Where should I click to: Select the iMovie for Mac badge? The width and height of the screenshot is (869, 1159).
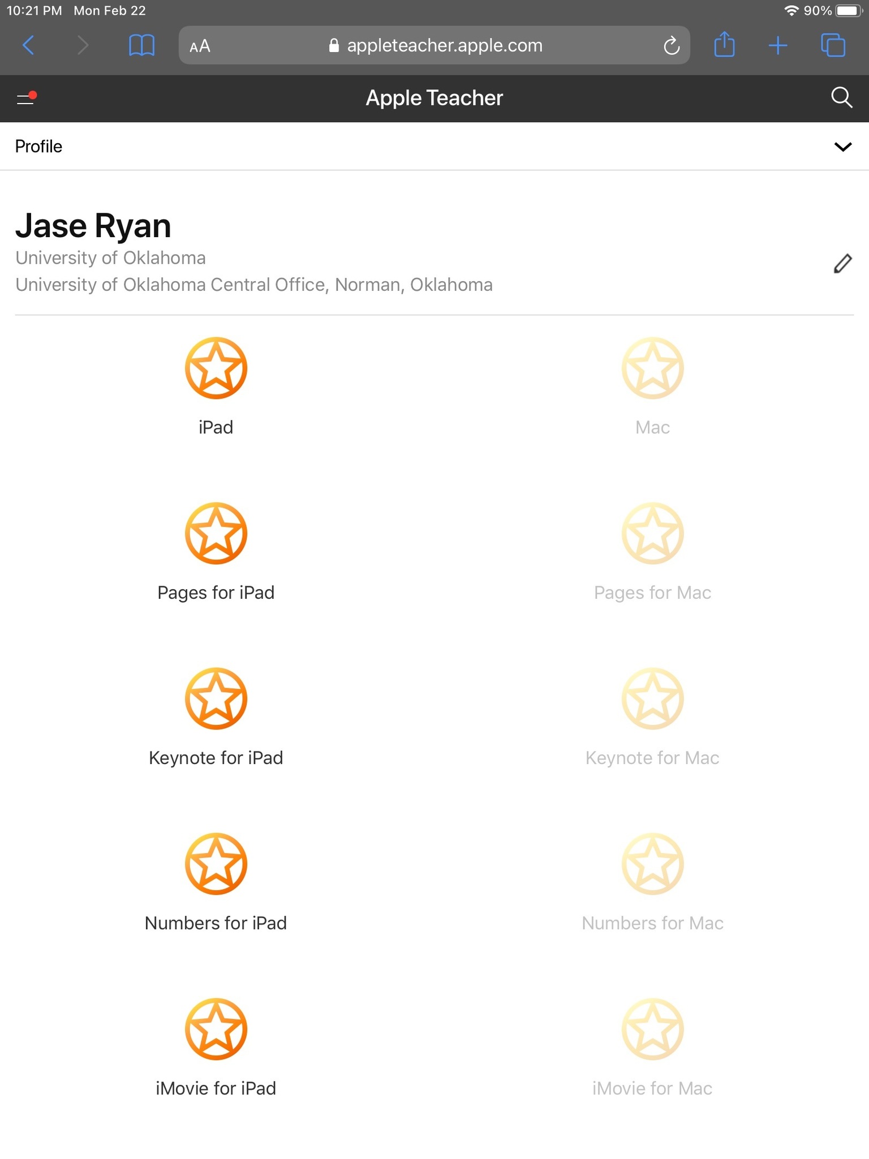(652, 1029)
